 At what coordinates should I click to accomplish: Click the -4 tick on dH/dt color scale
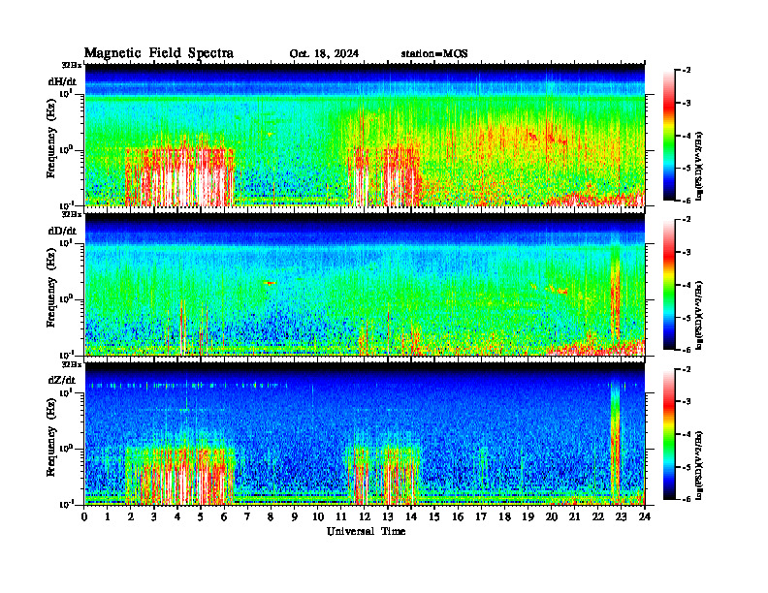click(x=687, y=136)
